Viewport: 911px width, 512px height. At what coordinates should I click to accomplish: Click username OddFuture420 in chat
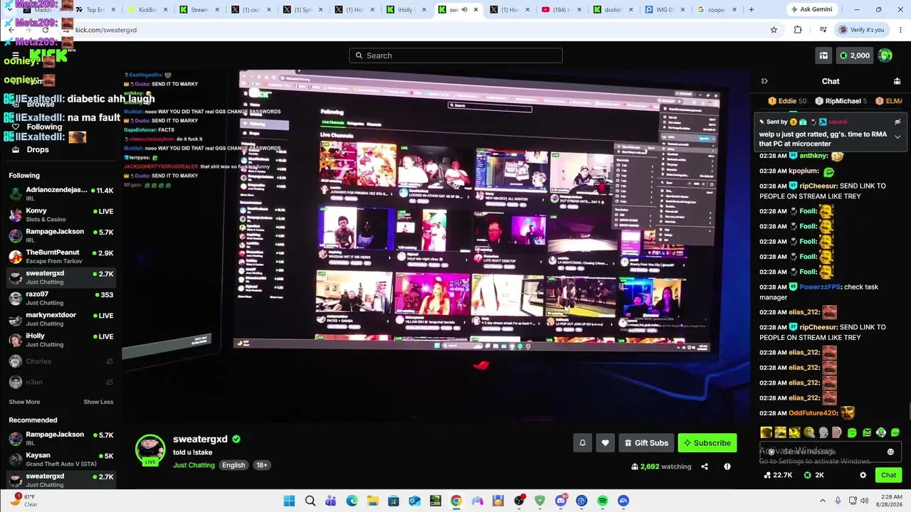click(813, 413)
